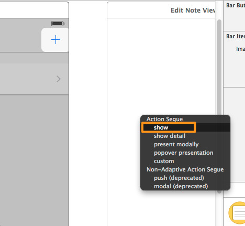Image resolution: width=245 pixels, height=226 pixels.
Task: Choose 'custom' segue option
Action: (185, 161)
